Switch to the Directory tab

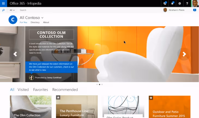[35, 22]
